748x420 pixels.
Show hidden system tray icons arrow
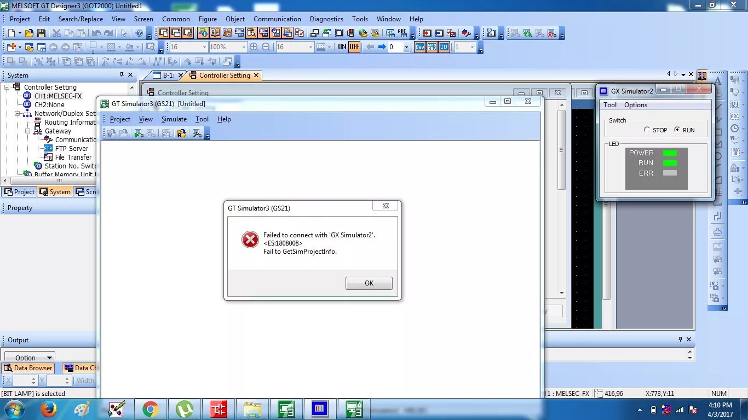pos(640,410)
